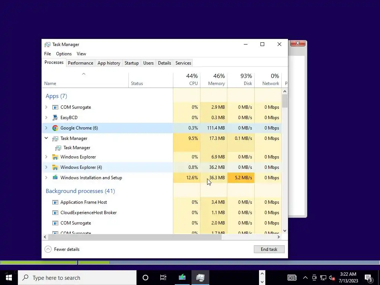Click Task Manager icon in taskbar

pos(200,278)
